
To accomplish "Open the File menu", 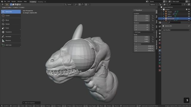I will 5,1.
